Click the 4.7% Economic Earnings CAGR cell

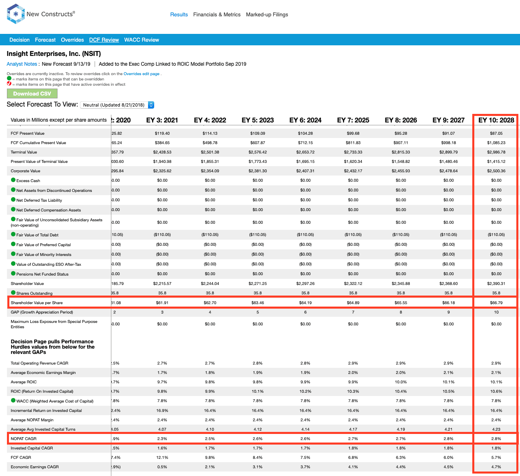tap(496, 467)
